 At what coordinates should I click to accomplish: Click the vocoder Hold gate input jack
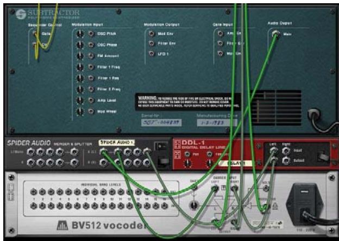[x=266, y=188]
